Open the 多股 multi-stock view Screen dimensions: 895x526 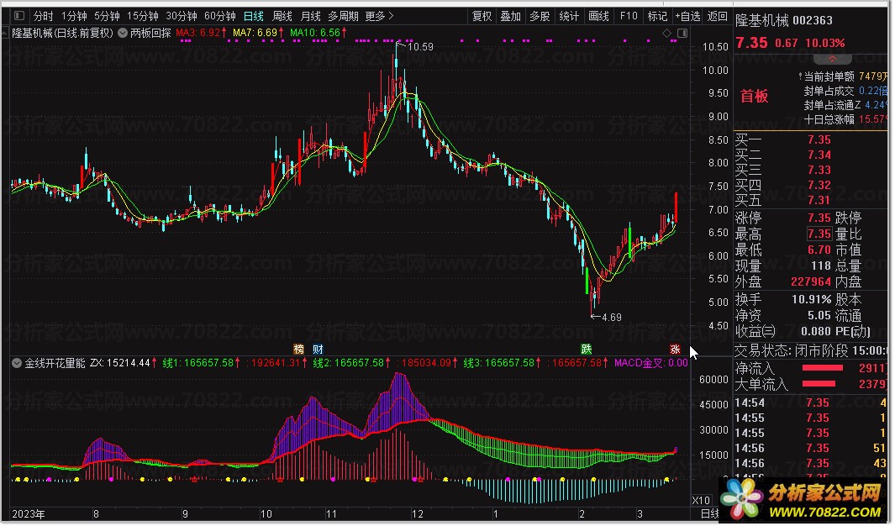(540, 16)
